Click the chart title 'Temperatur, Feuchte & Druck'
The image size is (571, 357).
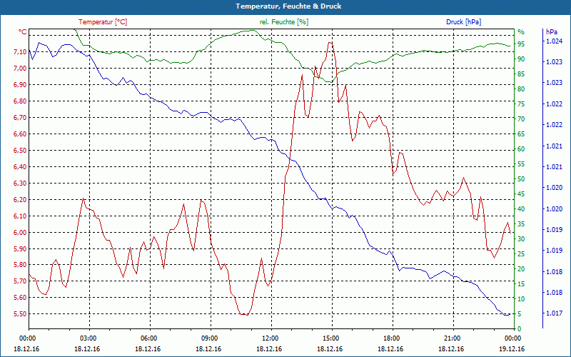pos(288,6)
